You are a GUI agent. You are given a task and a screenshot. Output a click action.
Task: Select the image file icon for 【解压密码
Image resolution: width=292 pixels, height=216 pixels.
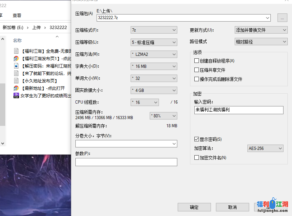click(16, 66)
